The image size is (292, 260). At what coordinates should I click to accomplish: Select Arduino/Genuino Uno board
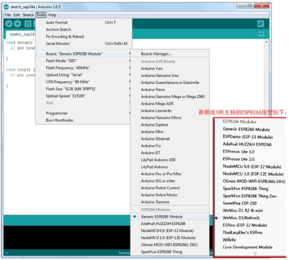pos(170,75)
